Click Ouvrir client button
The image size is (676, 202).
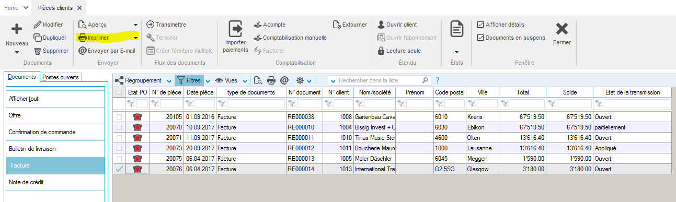coord(397,25)
